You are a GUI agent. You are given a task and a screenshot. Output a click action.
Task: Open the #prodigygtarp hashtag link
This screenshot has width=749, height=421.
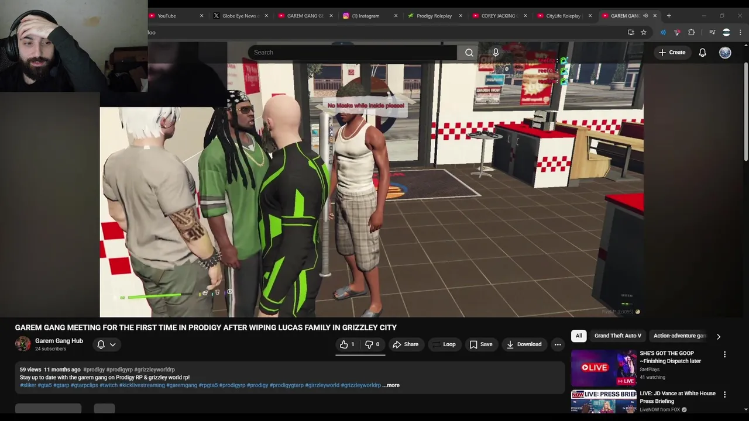pyautogui.click(x=286, y=385)
